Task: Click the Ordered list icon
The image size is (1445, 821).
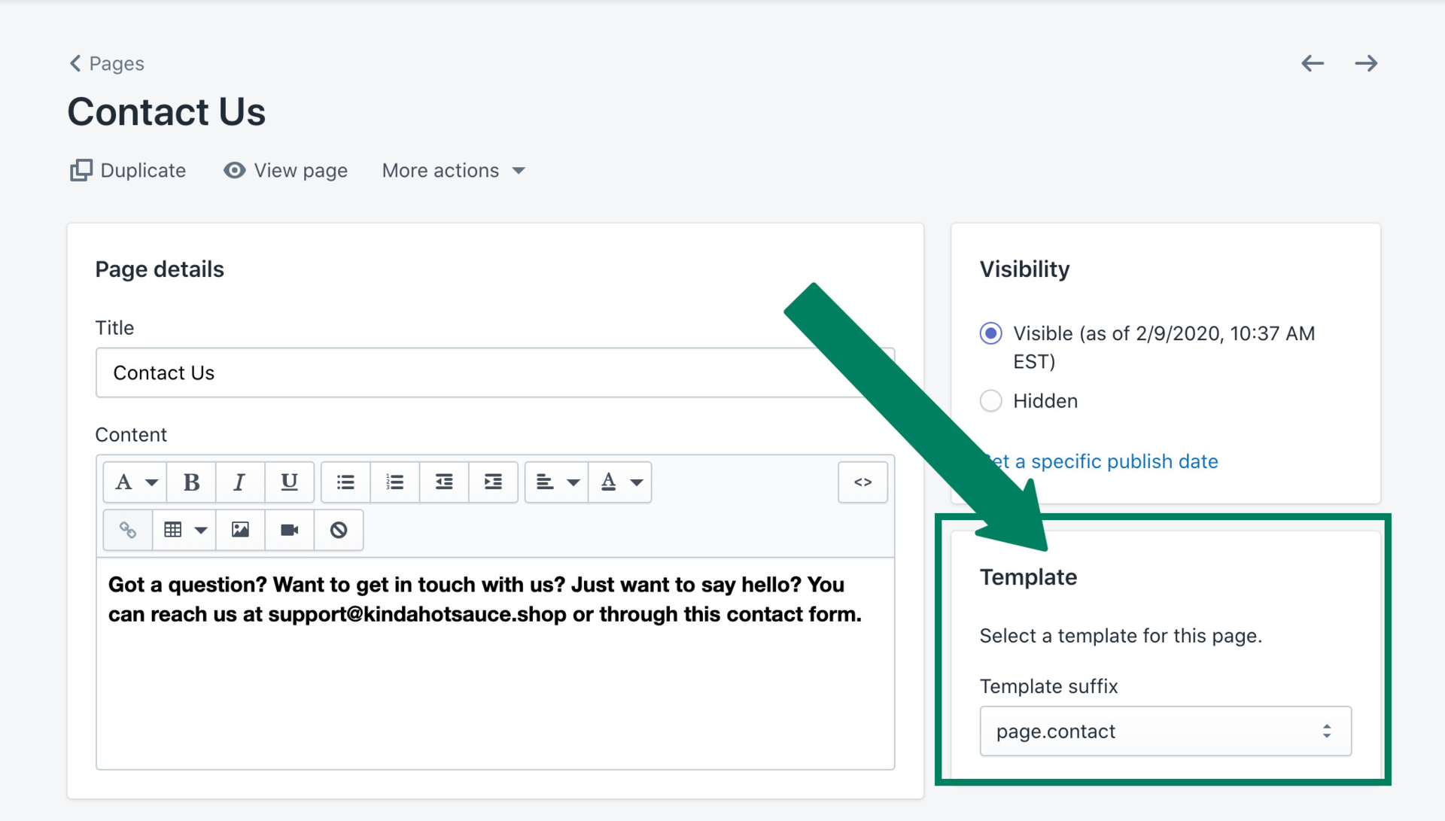Action: click(x=394, y=482)
